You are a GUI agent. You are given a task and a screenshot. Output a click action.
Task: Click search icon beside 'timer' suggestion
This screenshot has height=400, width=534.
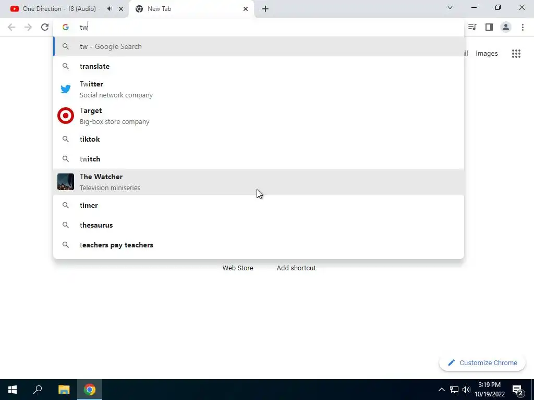tap(66, 205)
